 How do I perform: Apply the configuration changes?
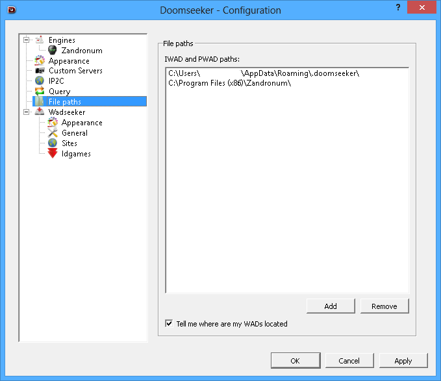coord(403,360)
